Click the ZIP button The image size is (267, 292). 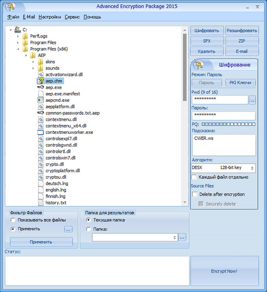tap(242, 41)
